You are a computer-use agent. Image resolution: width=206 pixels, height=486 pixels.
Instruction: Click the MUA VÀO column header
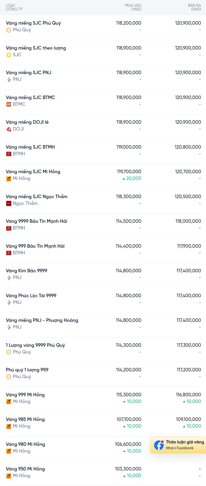point(133,7)
